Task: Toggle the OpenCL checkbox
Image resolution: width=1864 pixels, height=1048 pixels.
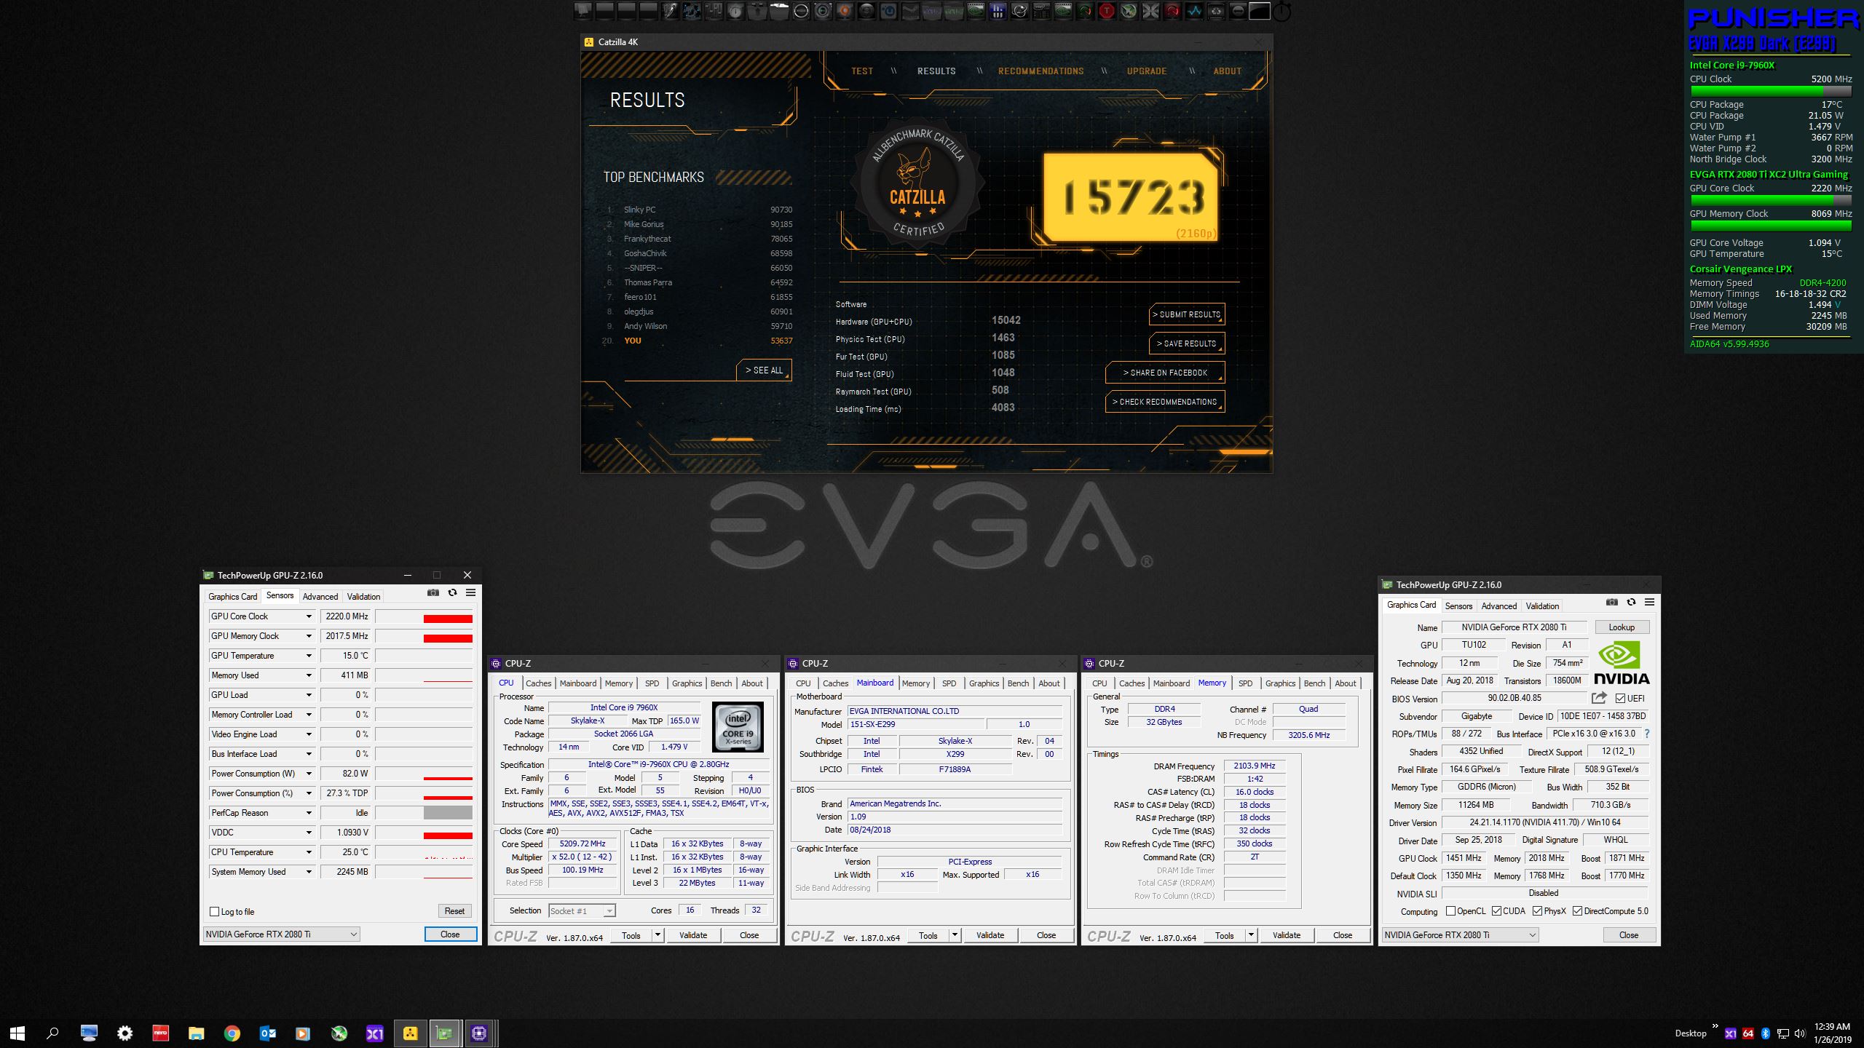Action: pyautogui.click(x=1450, y=911)
